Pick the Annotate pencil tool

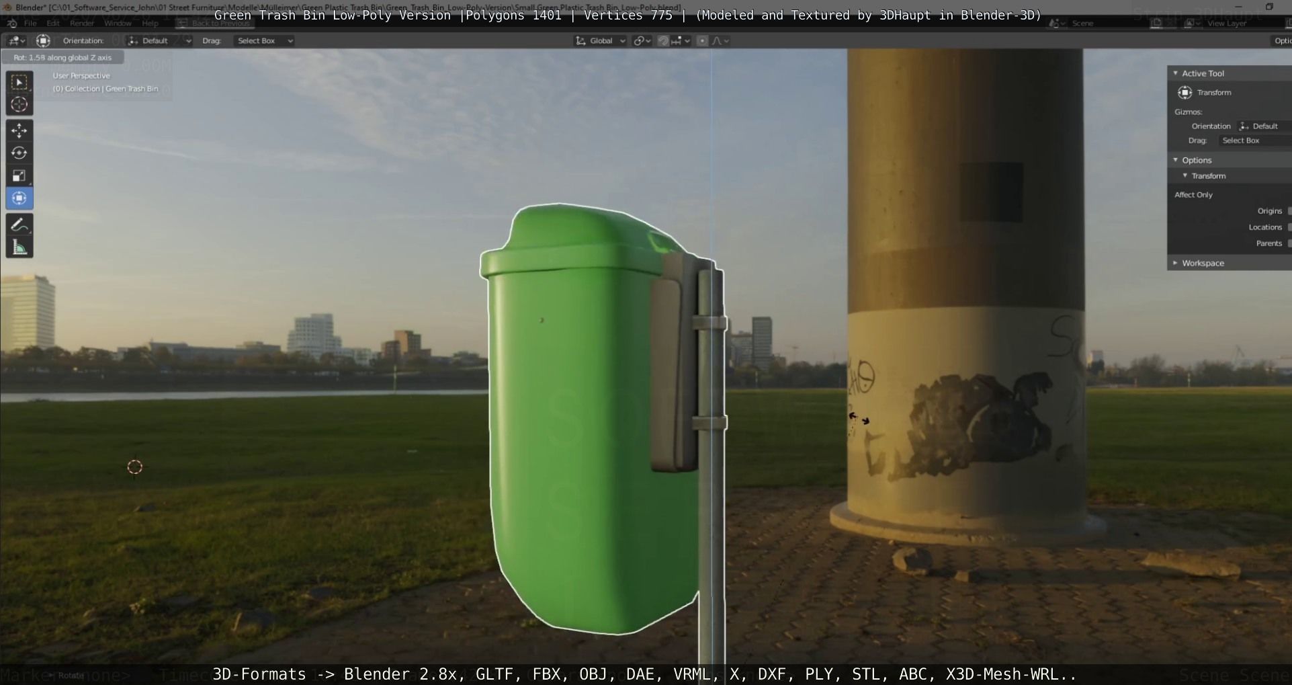(19, 225)
